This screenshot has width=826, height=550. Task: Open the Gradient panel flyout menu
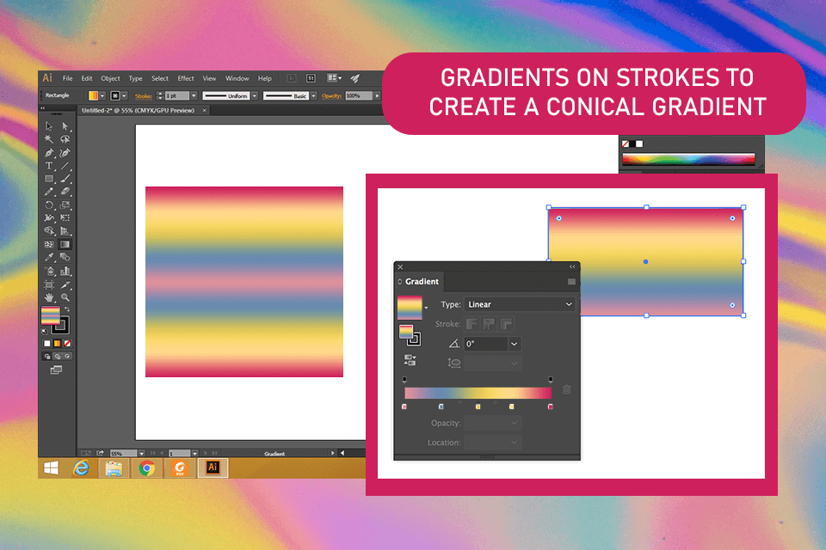tap(571, 282)
